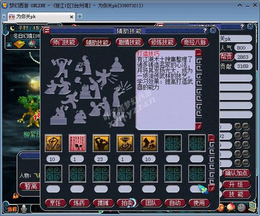Close the character status window behind

tap(251, 26)
